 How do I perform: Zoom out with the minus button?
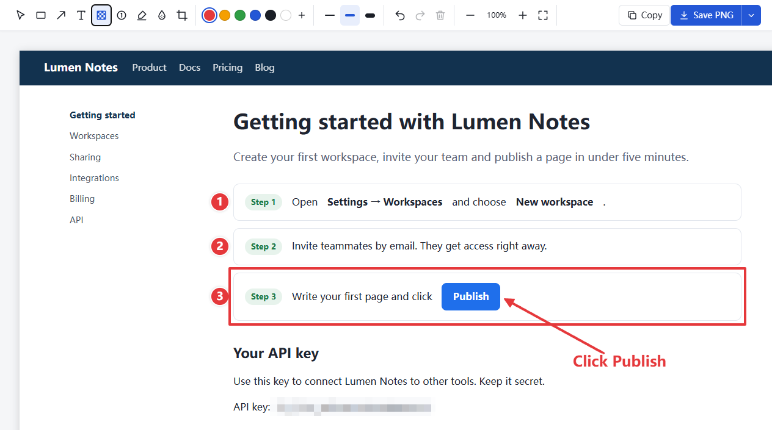[470, 15]
